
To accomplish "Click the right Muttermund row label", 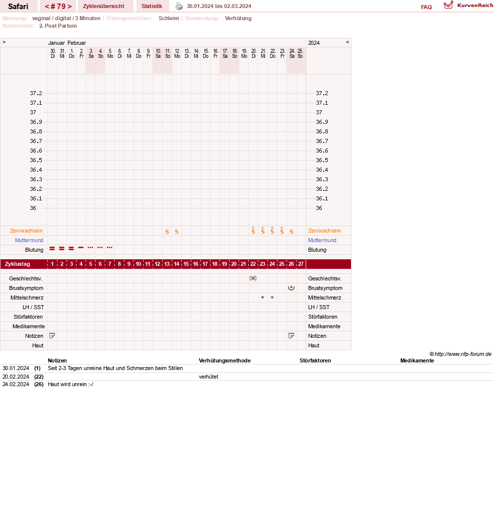I will (x=322, y=240).
